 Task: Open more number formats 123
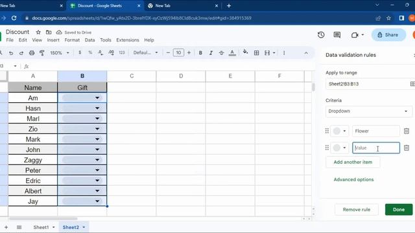(x=122, y=52)
